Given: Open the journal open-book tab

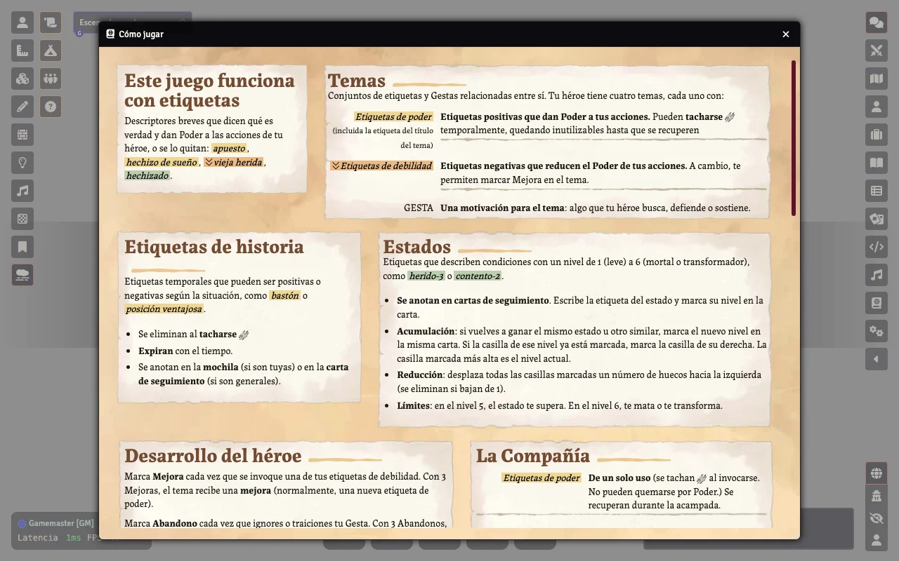Looking at the screenshot, I should point(877,163).
